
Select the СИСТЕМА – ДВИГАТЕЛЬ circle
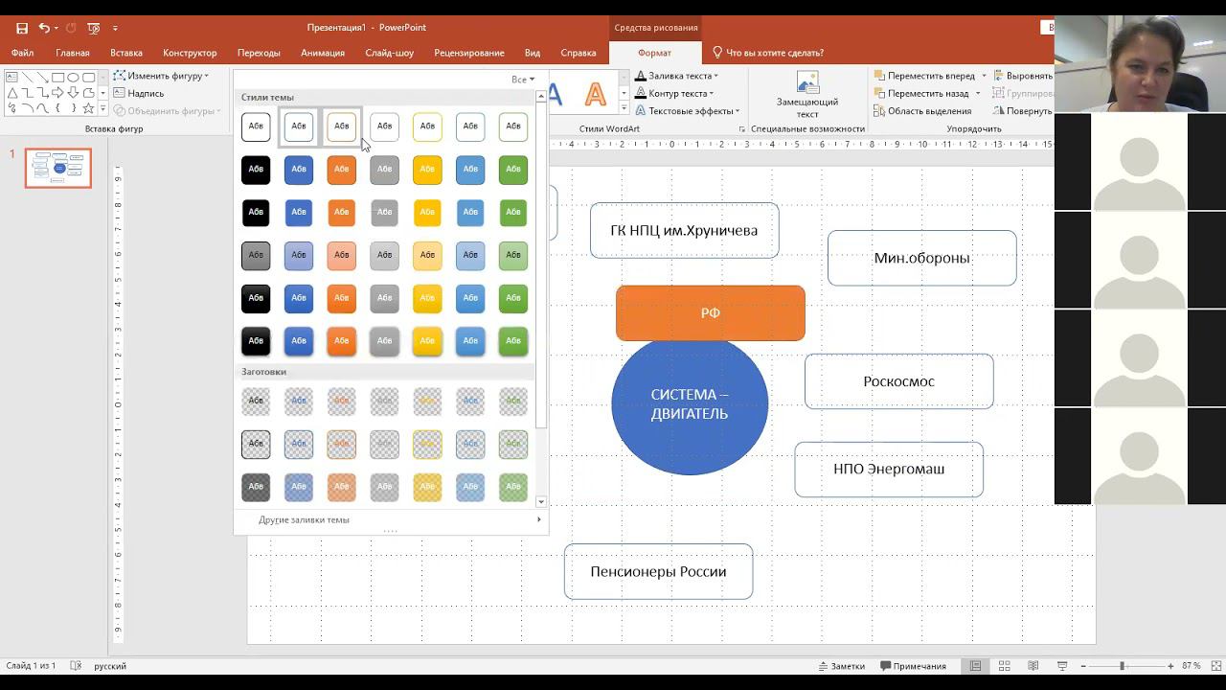(690, 404)
